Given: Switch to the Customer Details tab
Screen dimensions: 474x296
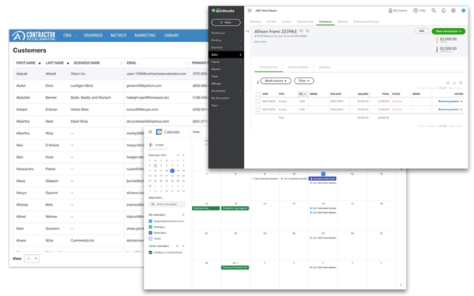Looking at the screenshot, I should (298, 67).
